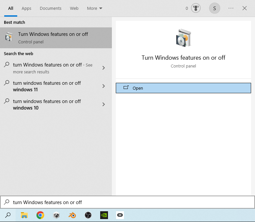Open the S account avatar
The width and height of the screenshot is (255, 222).
(215, 8)
